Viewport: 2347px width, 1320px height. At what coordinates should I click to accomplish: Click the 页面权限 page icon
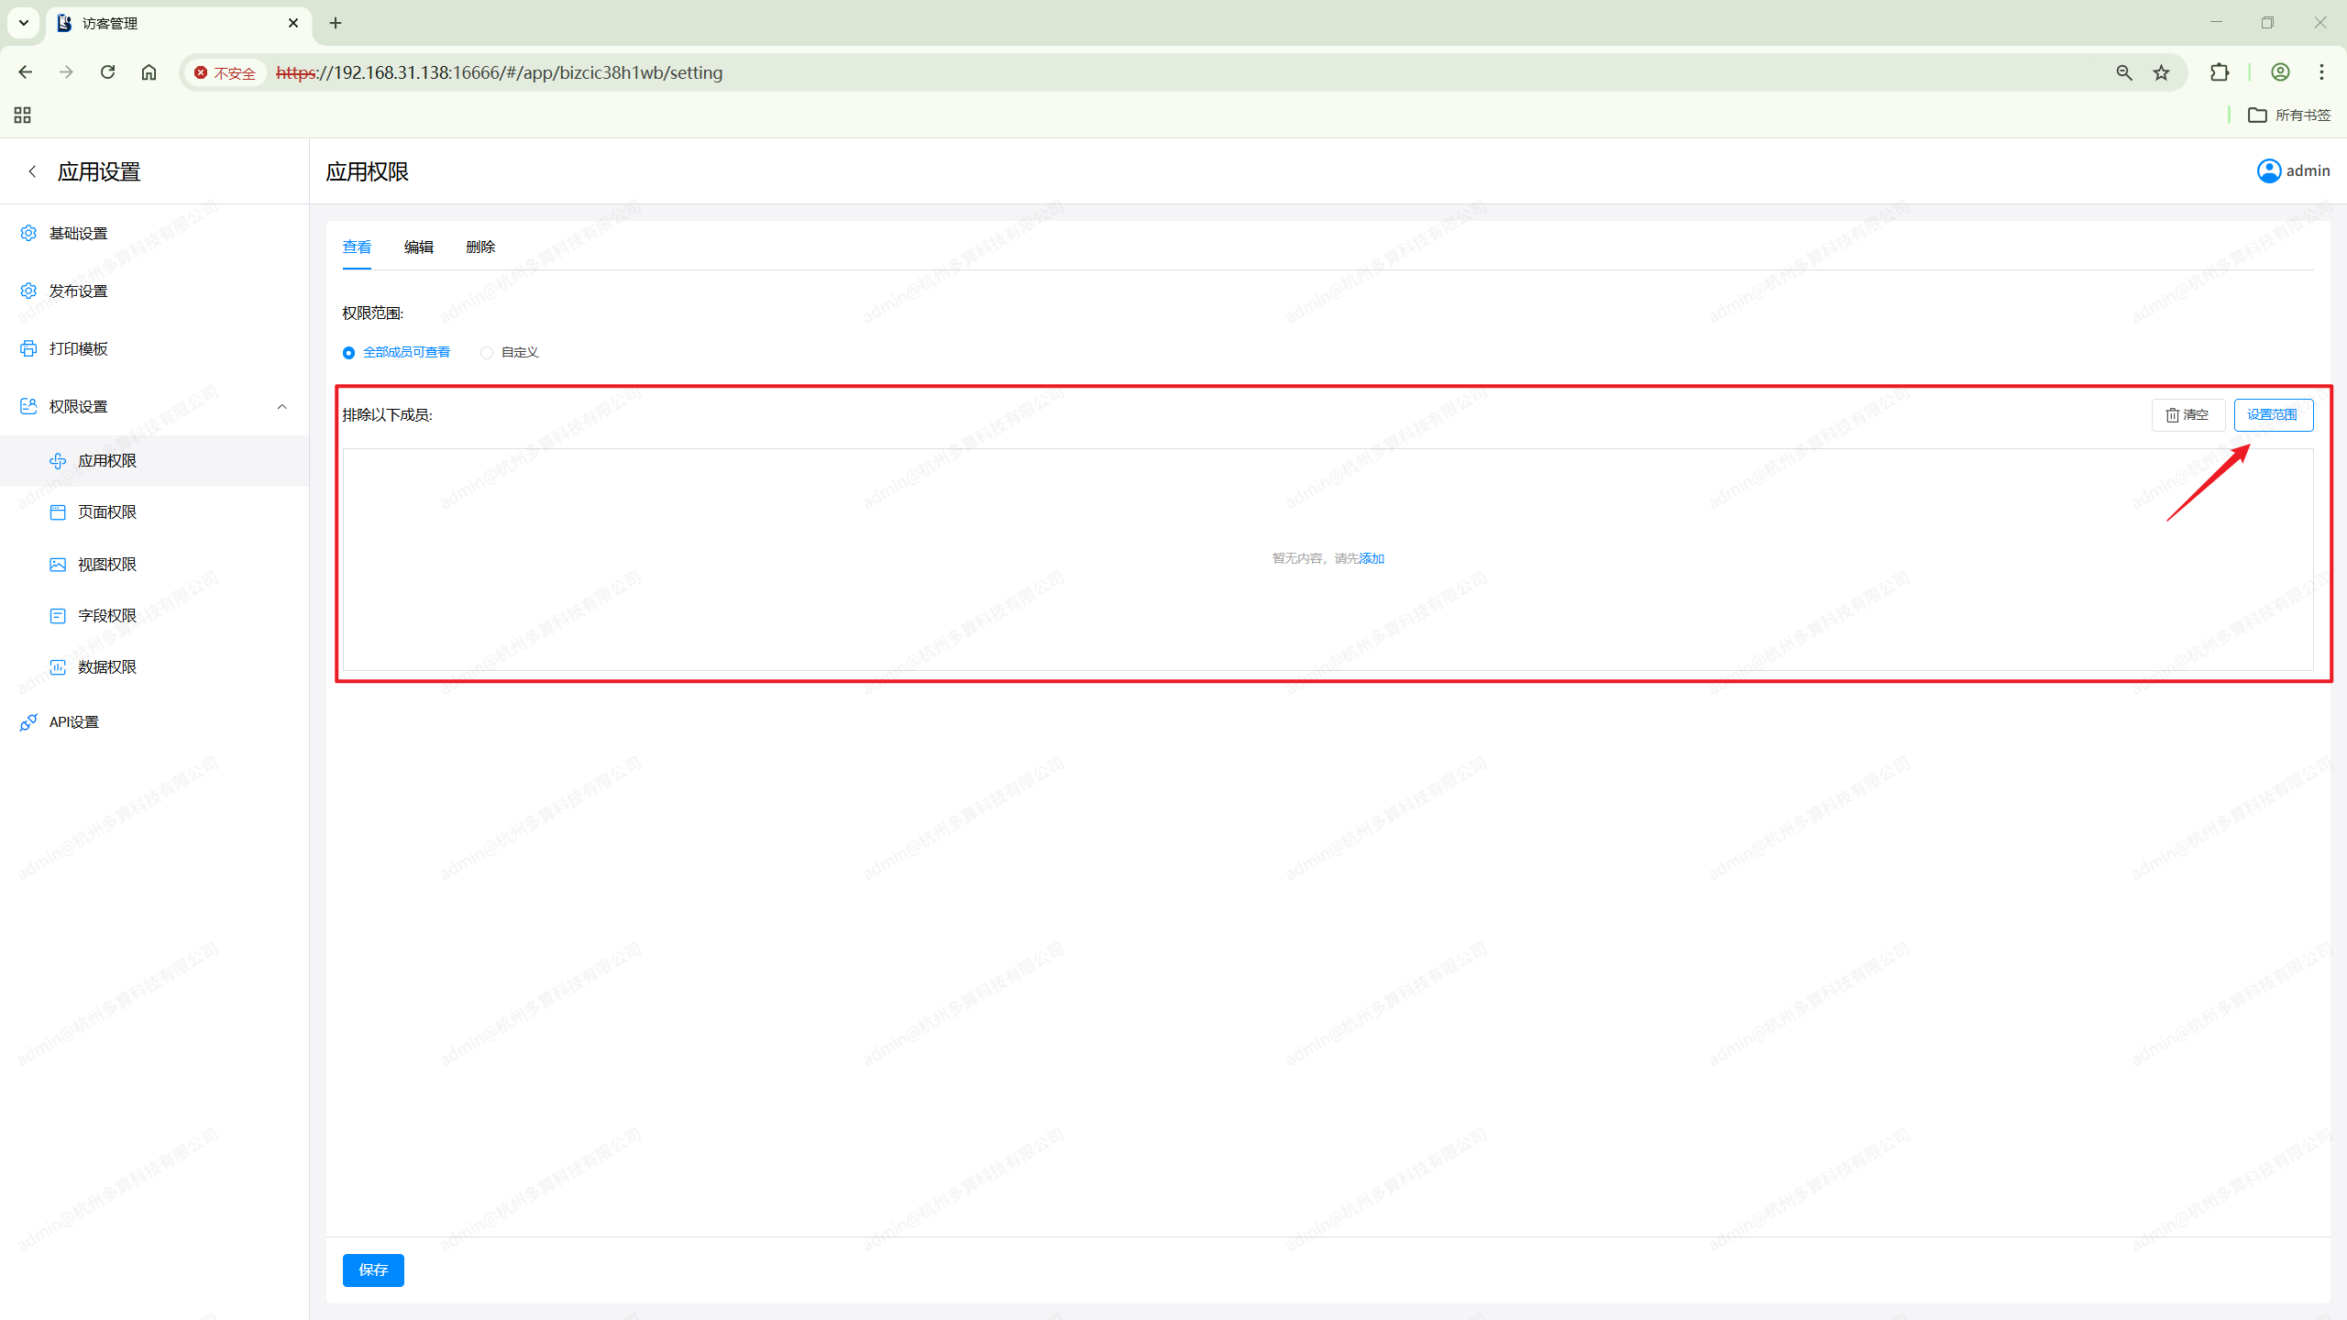58,512
